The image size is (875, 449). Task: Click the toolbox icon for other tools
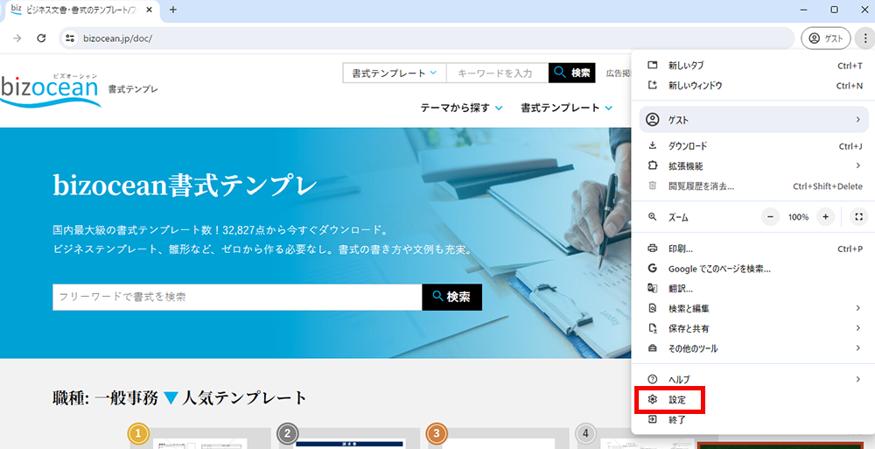point(653,348)
